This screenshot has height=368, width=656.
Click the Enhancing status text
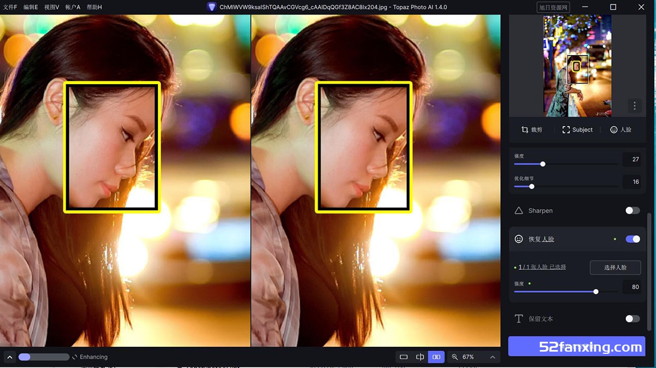(x=93, y=357)
